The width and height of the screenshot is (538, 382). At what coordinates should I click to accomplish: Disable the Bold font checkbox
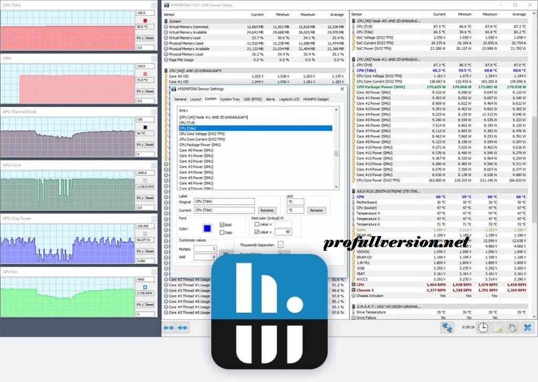click(223, 225)
